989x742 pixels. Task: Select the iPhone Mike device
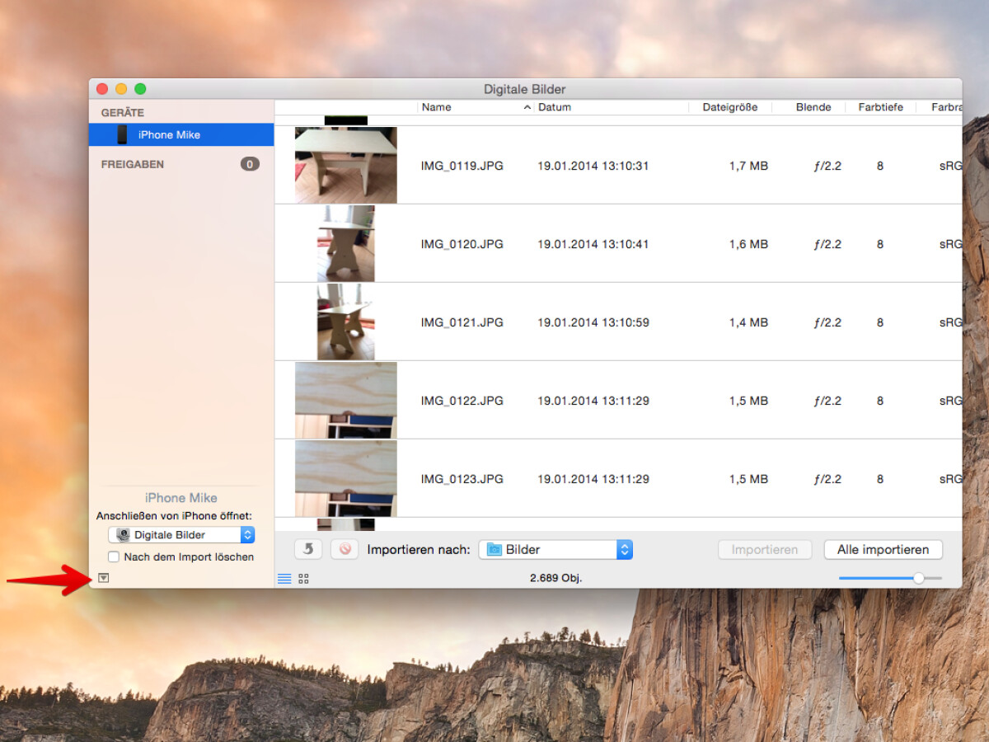[x=169, y=135]
